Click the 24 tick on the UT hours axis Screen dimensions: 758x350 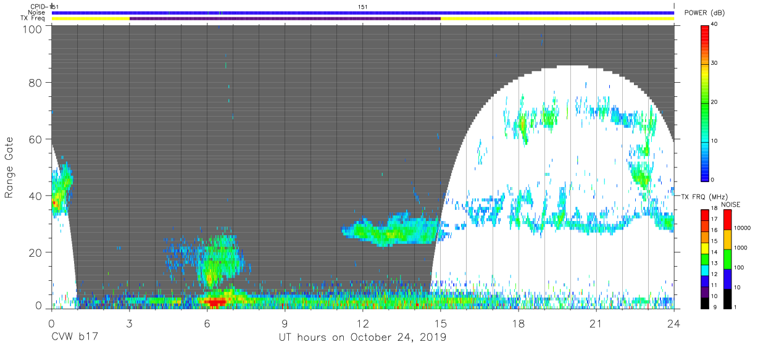(674, 322)
